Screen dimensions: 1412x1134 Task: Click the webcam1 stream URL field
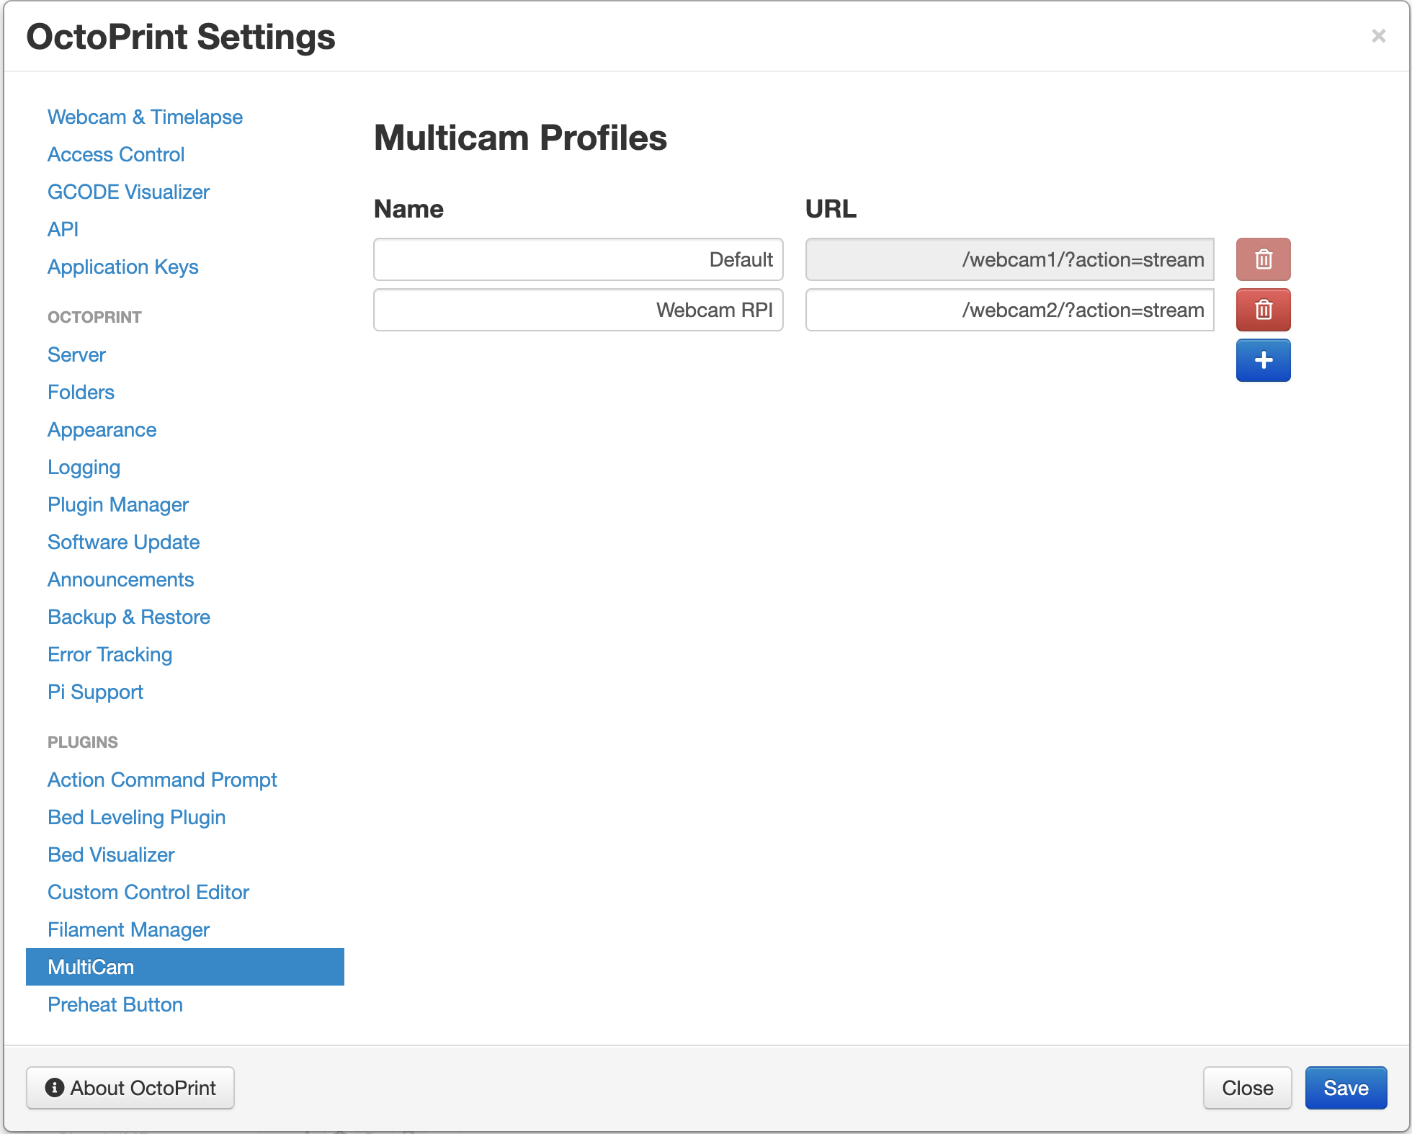click(1010, 259)
